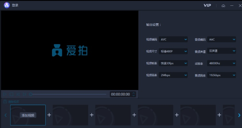The height and width of the screenshot is (128, 242).
Task: Click the trash icon for clearing videos
Action: 5,102
